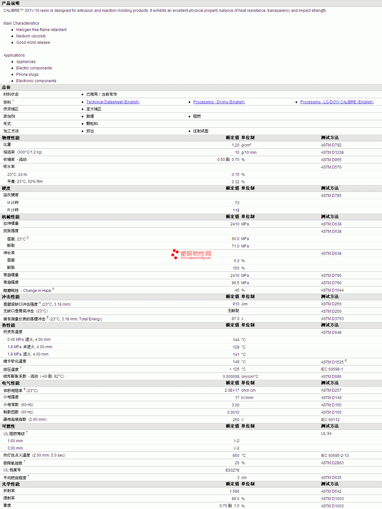This screenshot has height=509, width=382.
Task: Open the Processing - Drying (English) link
Action: click(x=219, y=102)
